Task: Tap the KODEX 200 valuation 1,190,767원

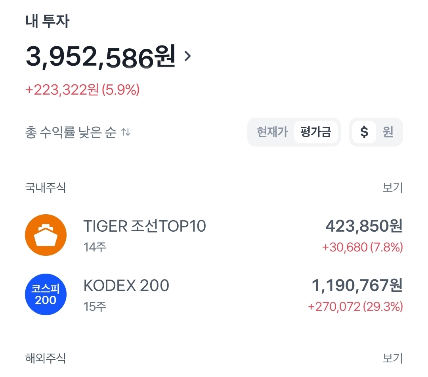Action: pyautogui.click(x=357, y=286)
